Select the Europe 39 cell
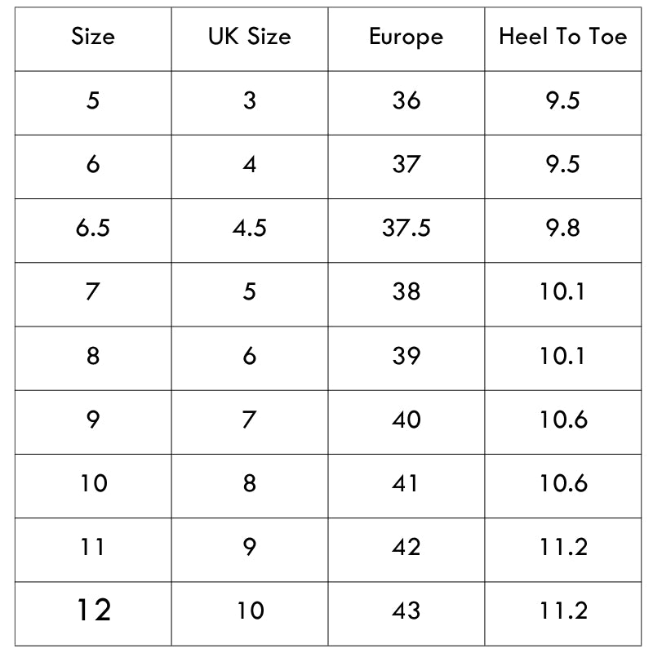 tap(406, 356)
